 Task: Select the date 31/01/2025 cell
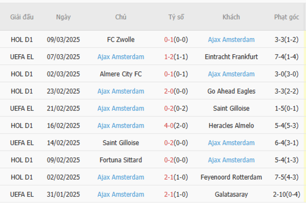[x=64, y=194]
